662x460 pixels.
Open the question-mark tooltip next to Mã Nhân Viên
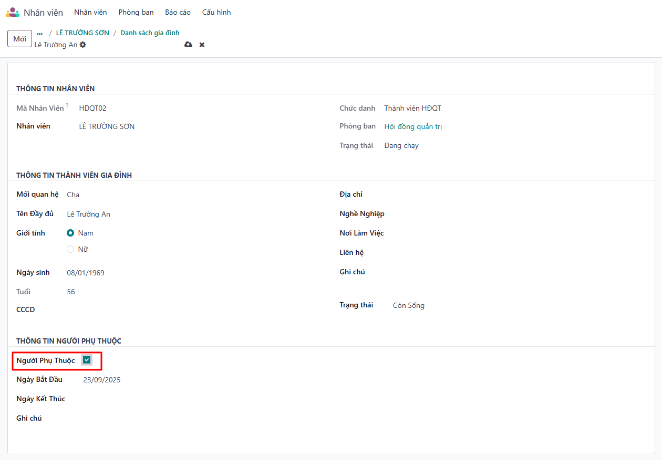click(67, 106)
